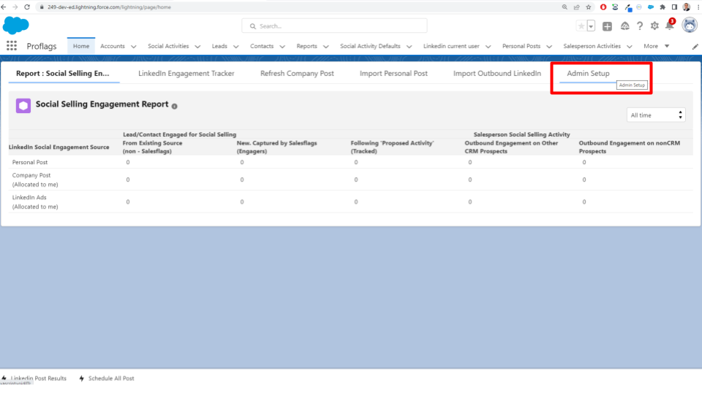Click the color picker eyedropper extension
Image resolution: width=702 pixels, height=394 pixels.
628,7
